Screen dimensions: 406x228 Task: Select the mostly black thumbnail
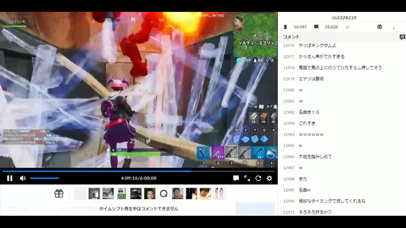[191, 193]
